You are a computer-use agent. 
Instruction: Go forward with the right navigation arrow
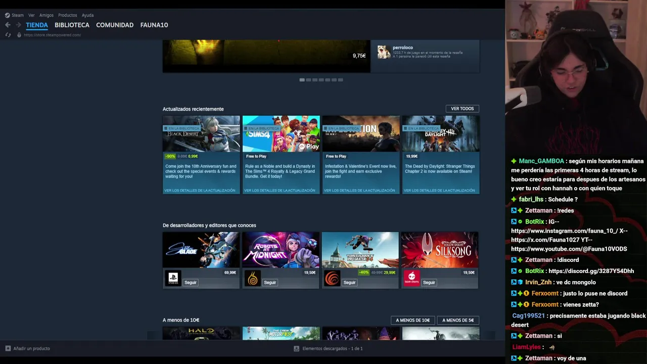18,25
